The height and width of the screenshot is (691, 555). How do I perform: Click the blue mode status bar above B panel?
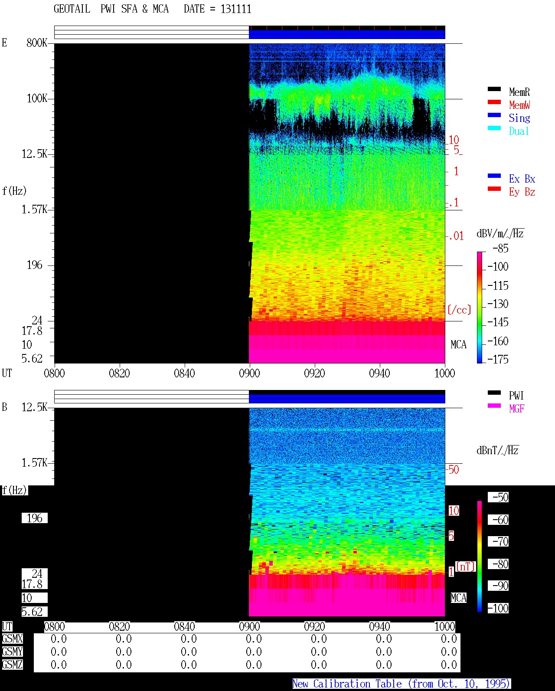(x=347, y=399)
